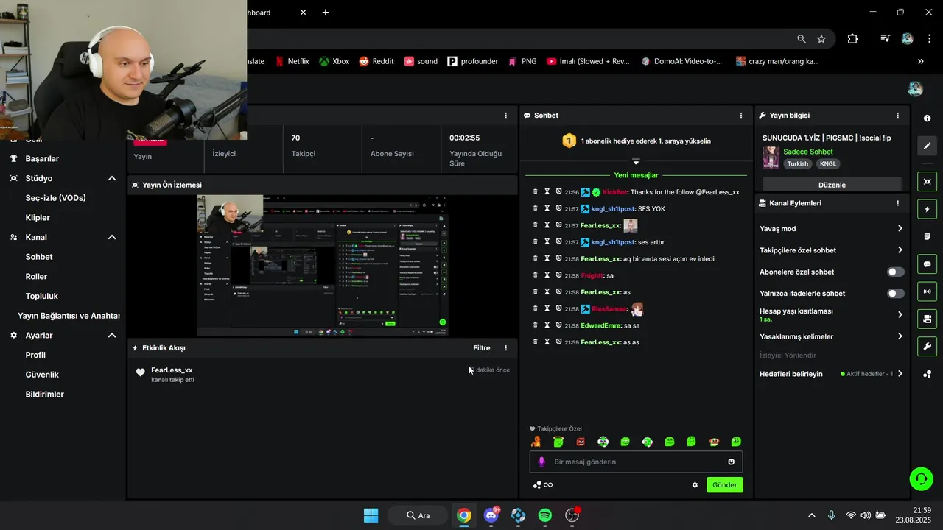The height and width of the screenshot is (530, 943).
Task: Open the volume icon in system tray
Action: click(x=866, y=515)
